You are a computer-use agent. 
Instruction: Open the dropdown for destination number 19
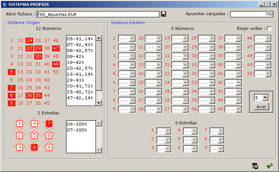[x=185, y=39]
